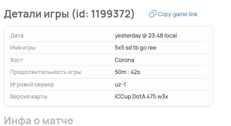Click the word local in the date value
Screen dimensions: 231x126
[170, 35]
